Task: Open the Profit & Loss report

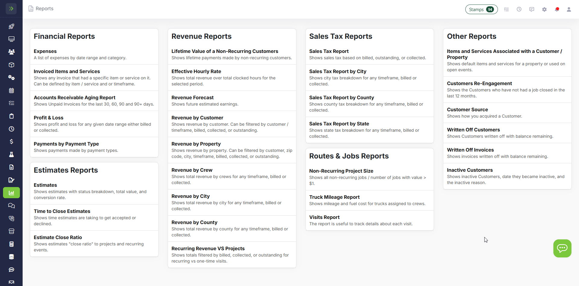Action: (x=48, y=118)
